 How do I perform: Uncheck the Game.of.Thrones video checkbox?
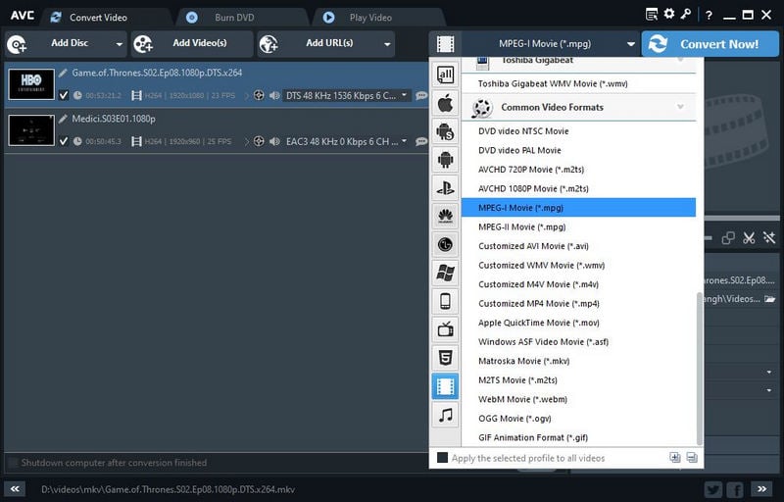64,95
